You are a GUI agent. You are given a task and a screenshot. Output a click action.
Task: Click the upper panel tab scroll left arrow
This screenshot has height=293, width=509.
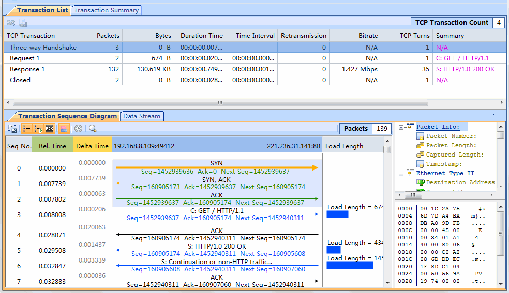tap(496, 9)
